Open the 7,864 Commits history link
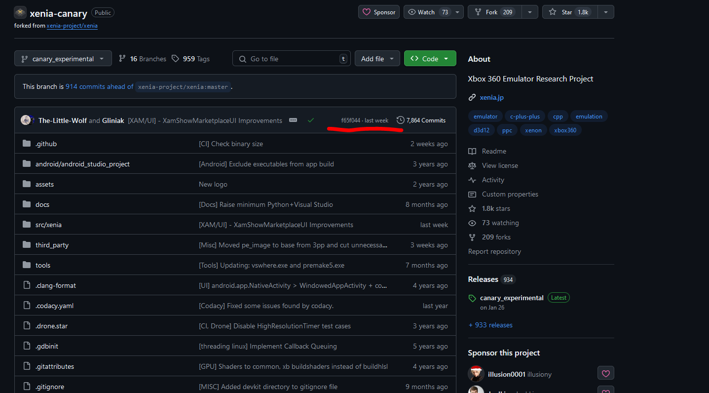 point(421,120)
